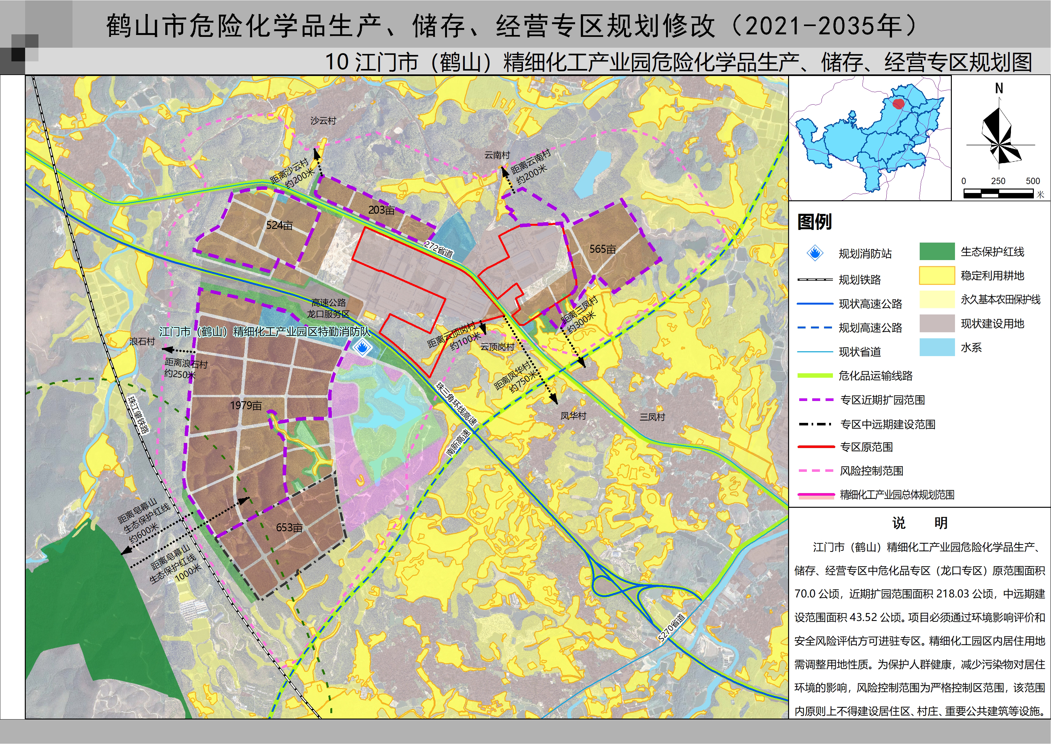This screenshot has width=1051, height=744.
Task: Click the 凤华村 village label
Action: click(x=574, y=416)
